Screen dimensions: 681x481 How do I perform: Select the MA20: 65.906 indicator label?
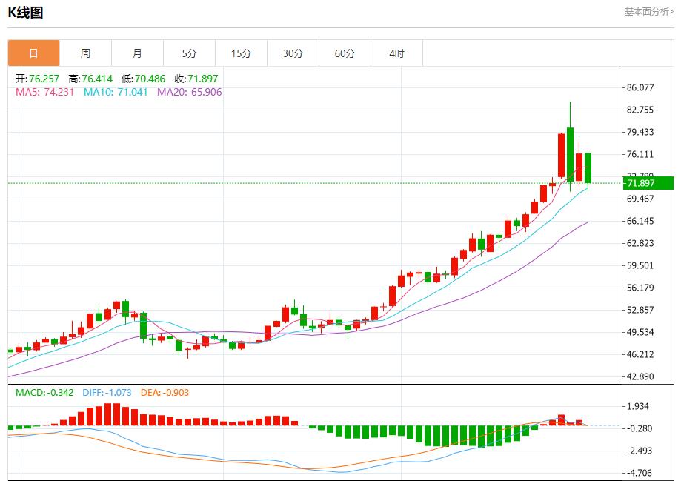click(x=189, y=92)
